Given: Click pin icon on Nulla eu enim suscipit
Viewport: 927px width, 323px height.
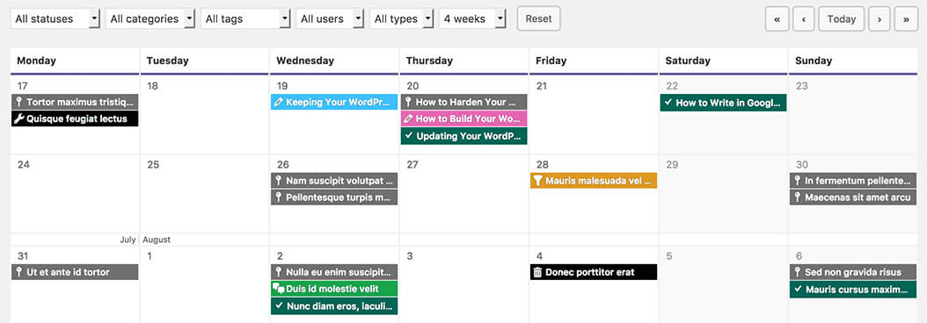Looking at the screenshot, I should pyautogui.click(x=279, y=272).
